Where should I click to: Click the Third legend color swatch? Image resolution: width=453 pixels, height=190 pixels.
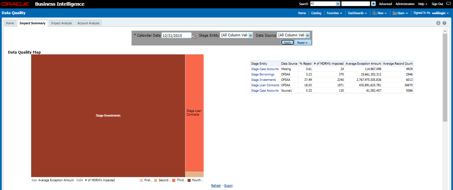(174, 181)
